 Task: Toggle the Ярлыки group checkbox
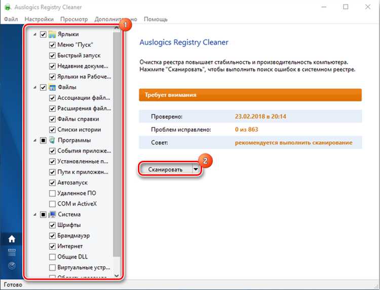tap(43, 34)
